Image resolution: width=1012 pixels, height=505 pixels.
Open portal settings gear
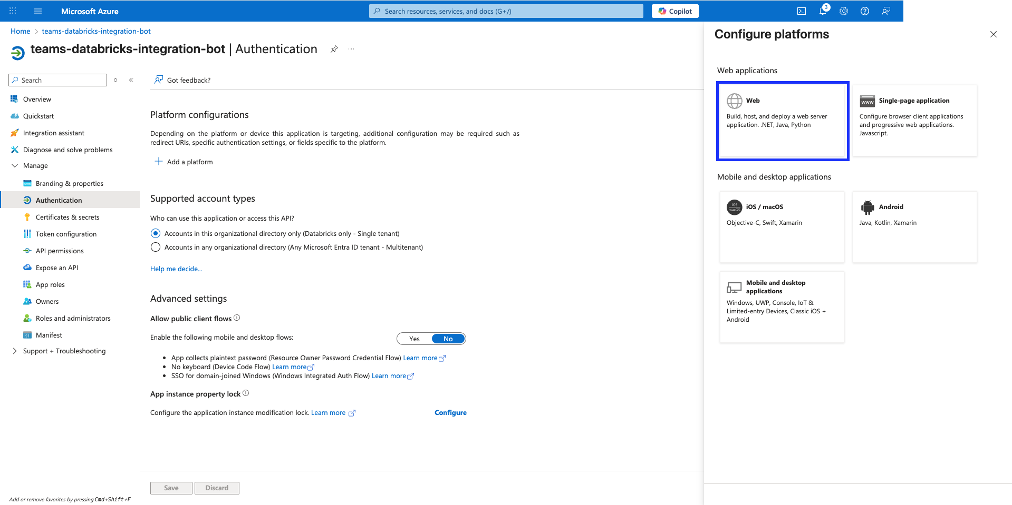point(844,11)
